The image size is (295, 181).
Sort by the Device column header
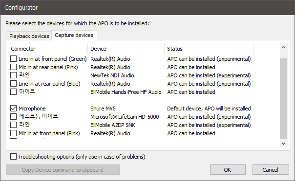(126, 49)
